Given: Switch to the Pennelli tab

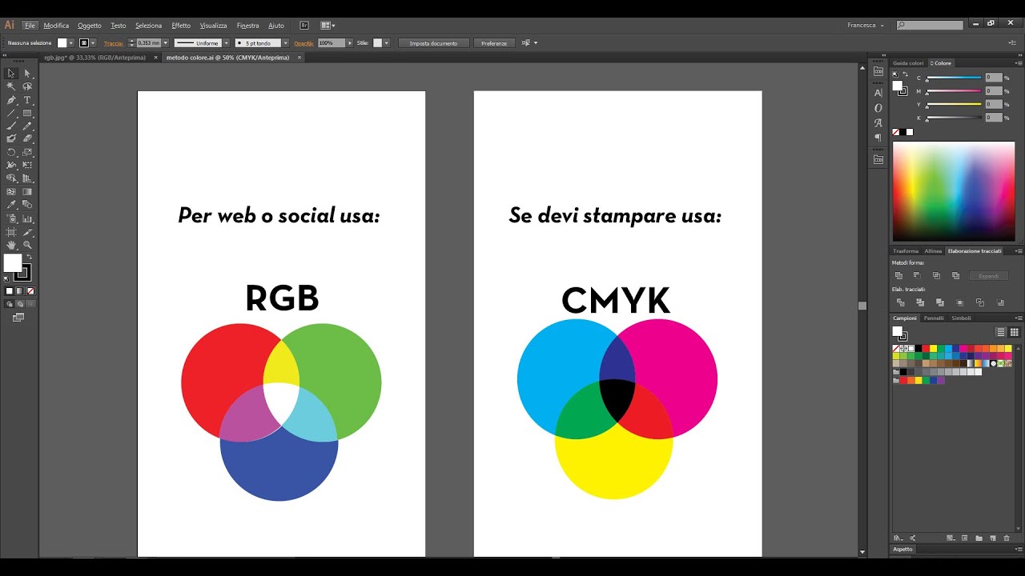Looking at the screenshot, I should pos(934,318).
